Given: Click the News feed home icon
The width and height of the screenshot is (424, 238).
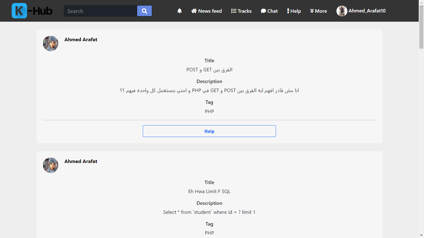Looking at the screenshot, I should coord(194,11).
